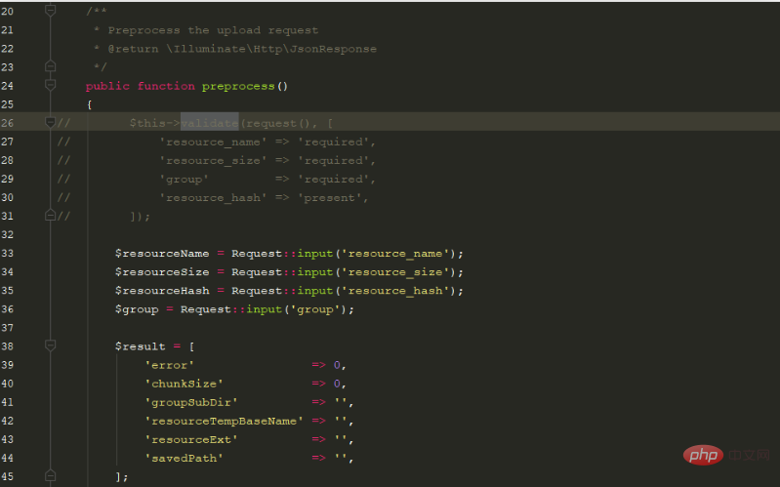Collapse the $result array at line 38
Viewport: 780px width, 487px height.
pyautogui.click(x=51, y=346)
